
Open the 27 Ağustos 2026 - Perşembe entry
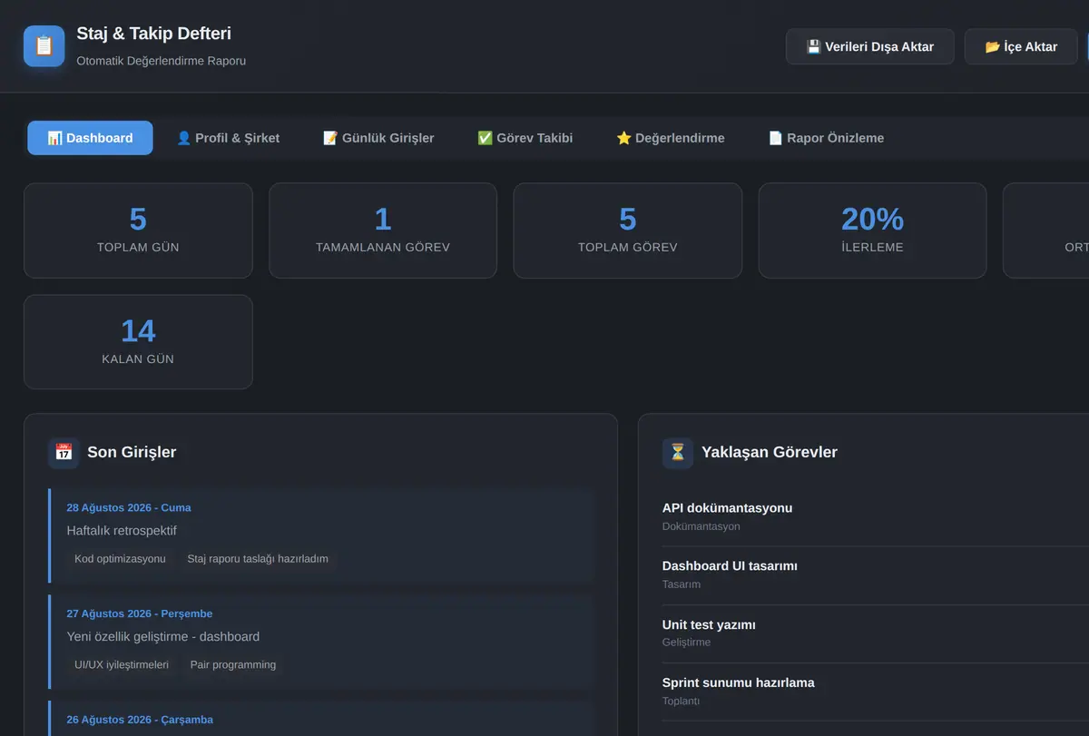(321, 642)
